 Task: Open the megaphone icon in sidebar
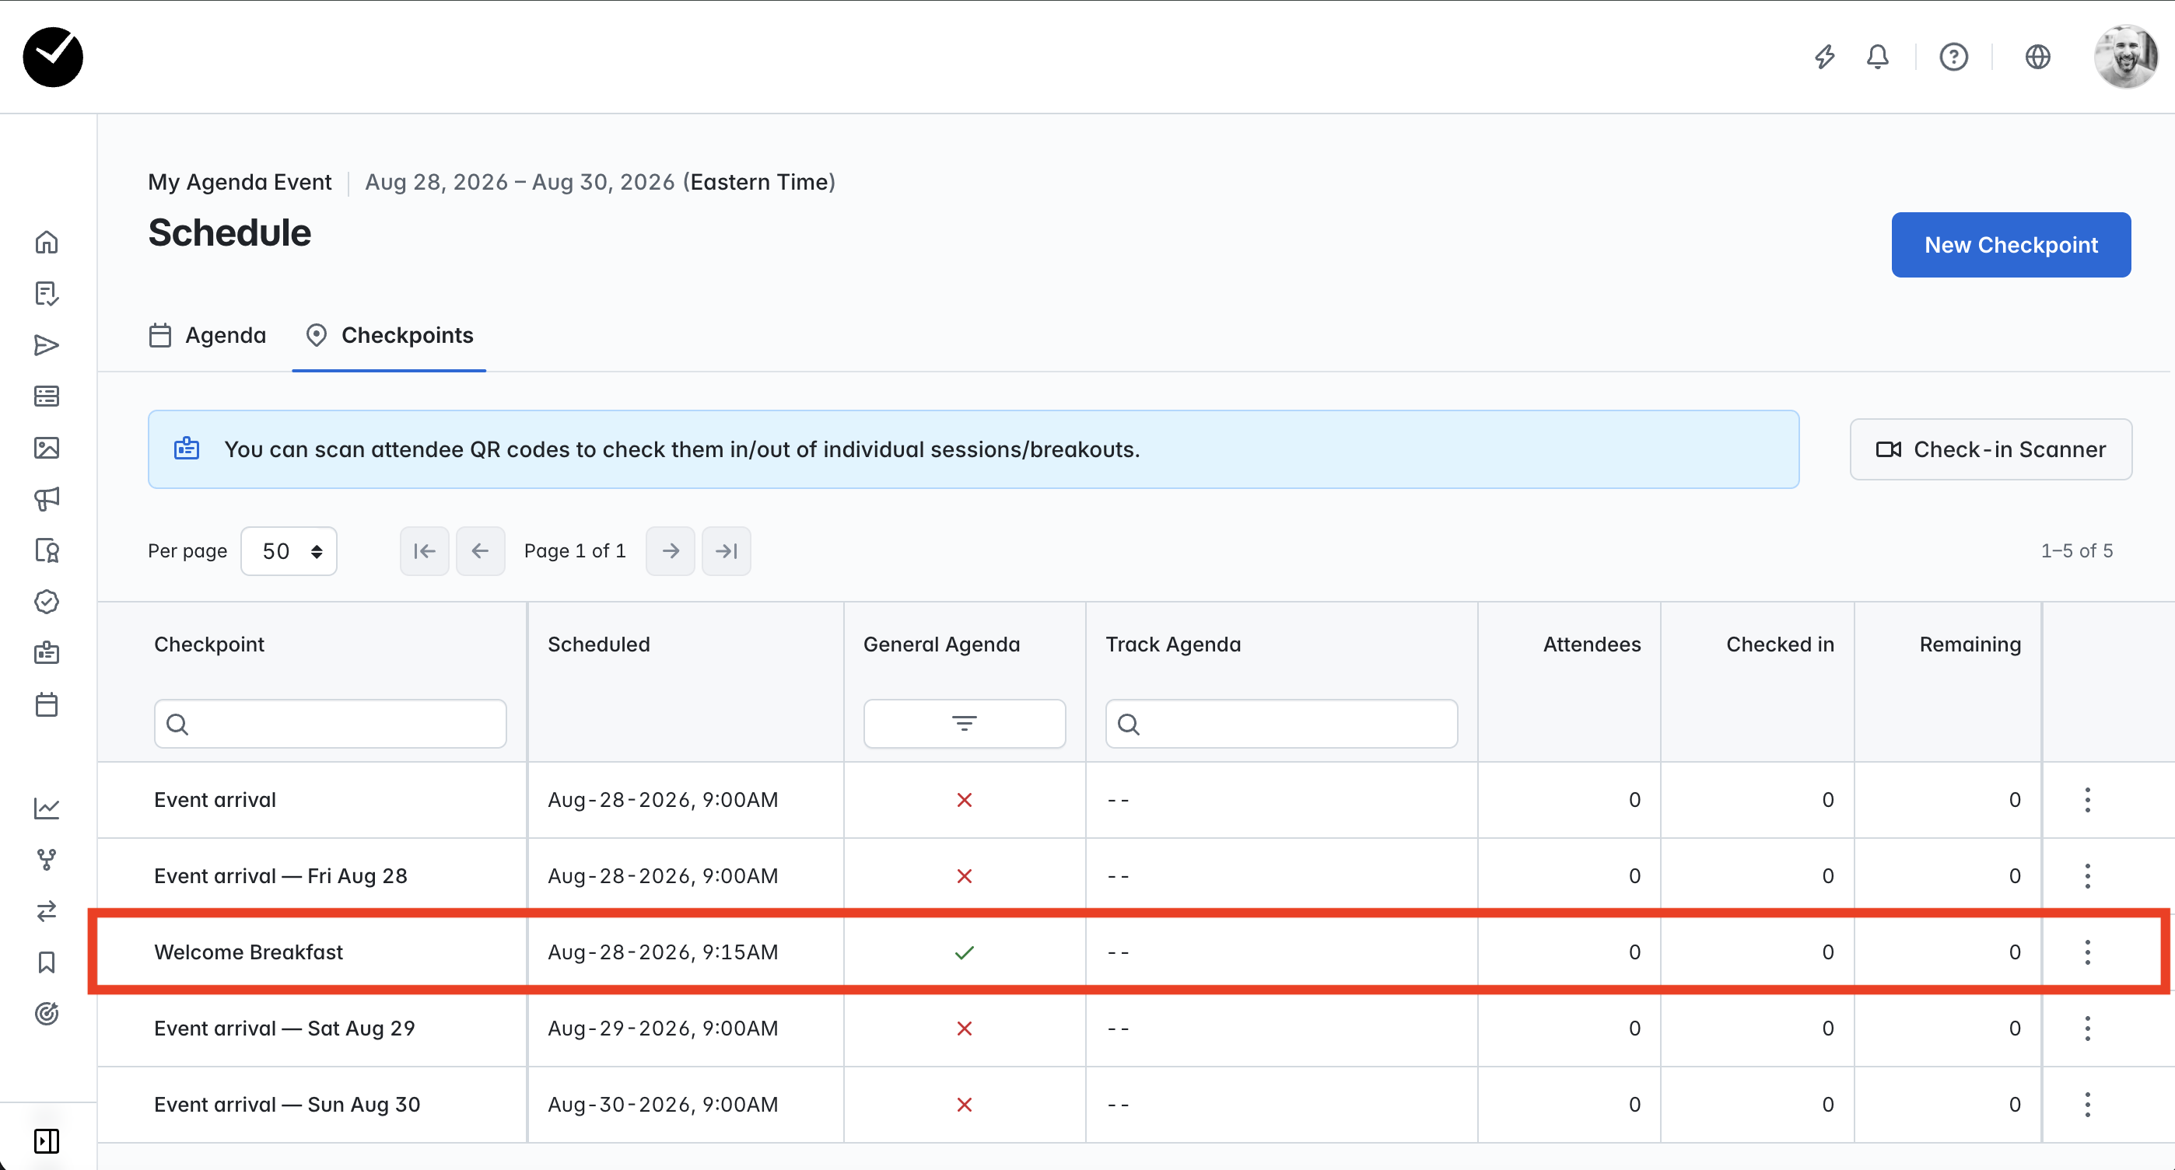pos(47,498)
